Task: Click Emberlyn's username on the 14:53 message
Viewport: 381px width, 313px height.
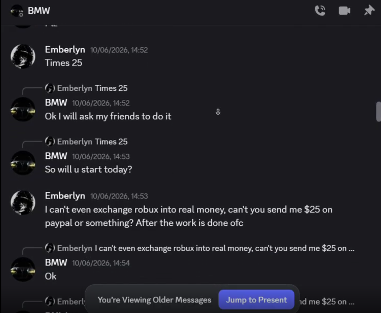Action: click(x=65, y=196)
